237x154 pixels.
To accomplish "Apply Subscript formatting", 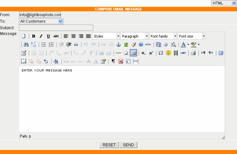I will 143,53.
